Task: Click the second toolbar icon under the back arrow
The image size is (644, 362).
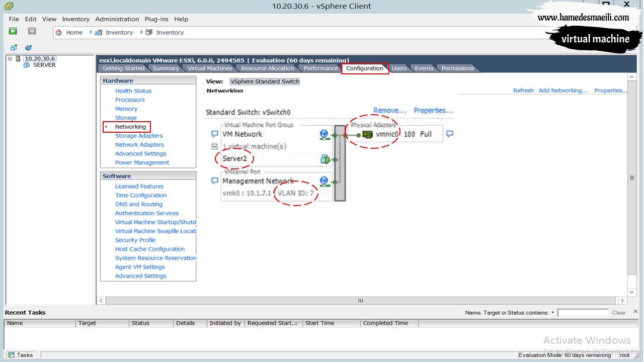Action: point(29,48)
